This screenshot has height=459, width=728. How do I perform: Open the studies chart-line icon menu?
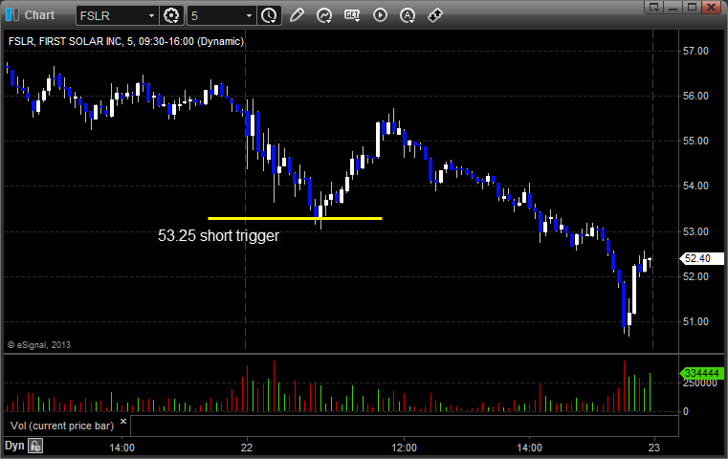(x=324, y=15)
